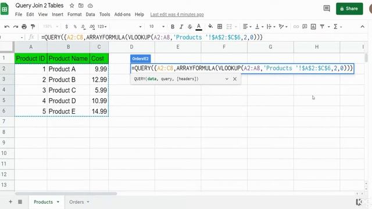This screenshot has height=209, width=372.
Task: Click the horizontal scrollbar thumb
Action: 66,193
